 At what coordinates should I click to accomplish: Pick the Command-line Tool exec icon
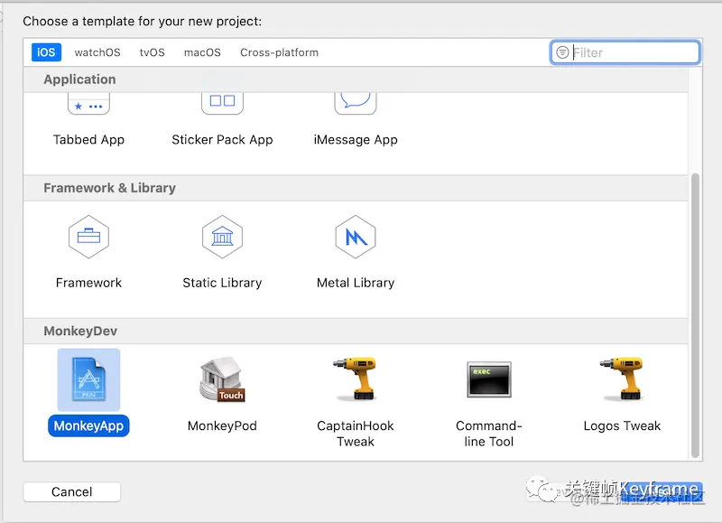tap(489, 379)
